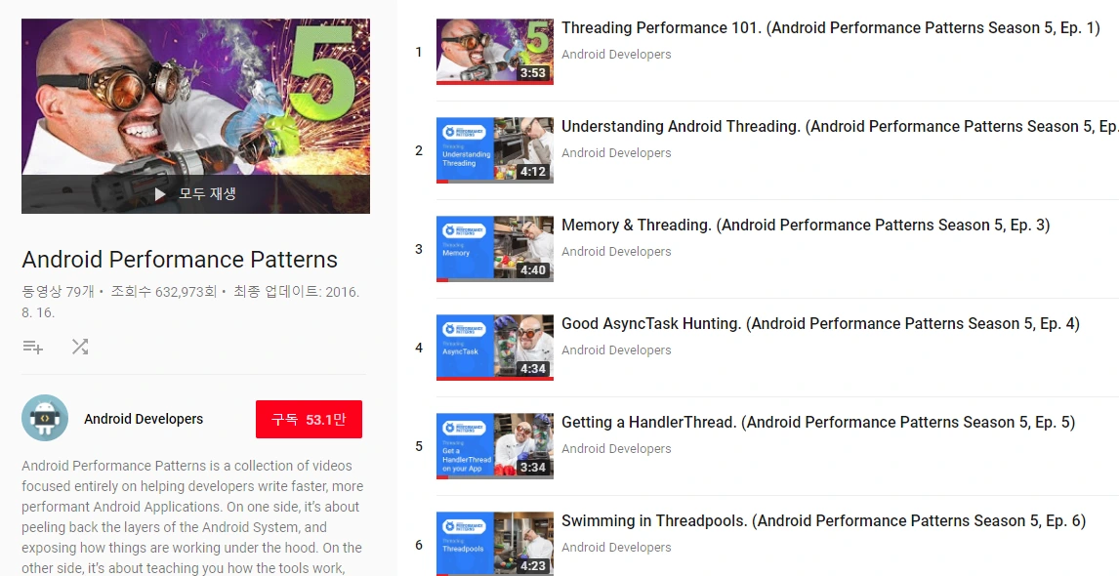
Task: Click the 4:12 duration badge
Action: tap(533, 171)
